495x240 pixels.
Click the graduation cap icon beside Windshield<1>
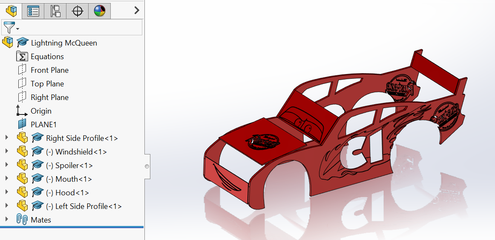click(37, 151)
